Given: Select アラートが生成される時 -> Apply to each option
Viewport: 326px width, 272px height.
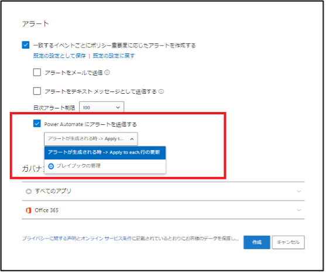Looking at the screenshot, I should pyautogui.click(x=105, y=152).
